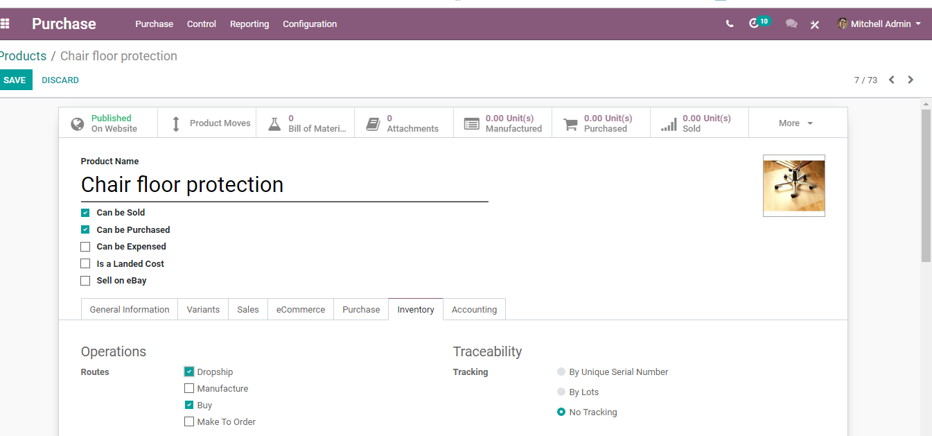Open the chat conversations icon
This screenshot has width=932, height=436.
[x=791, y=24]
